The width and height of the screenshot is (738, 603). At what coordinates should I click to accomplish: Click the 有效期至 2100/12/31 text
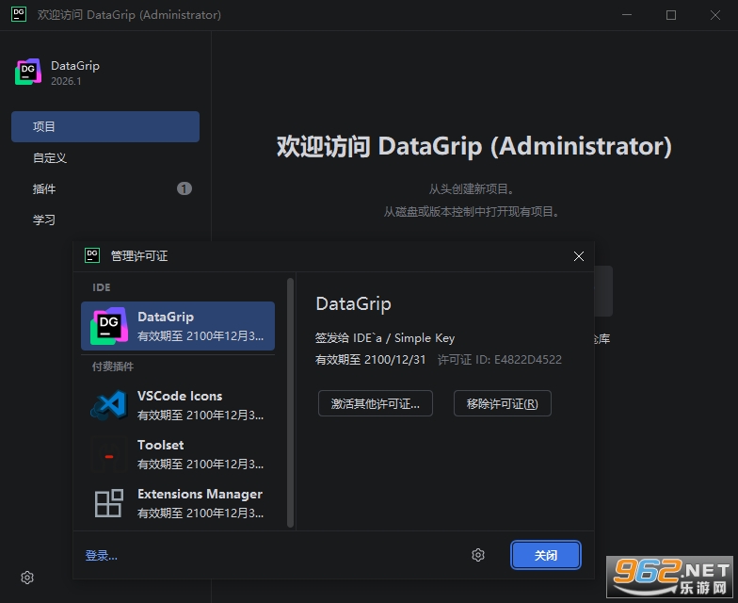(x=370, y=360)
